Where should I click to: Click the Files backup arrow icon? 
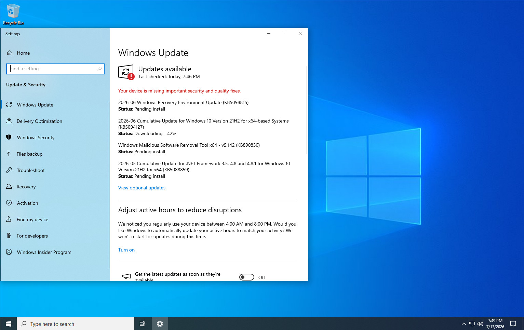tap(9, 154)
